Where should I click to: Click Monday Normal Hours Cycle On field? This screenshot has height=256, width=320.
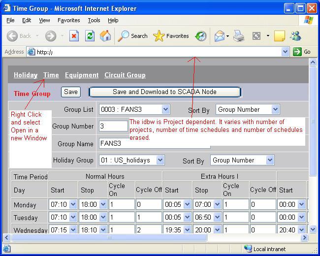pos(122,204)
